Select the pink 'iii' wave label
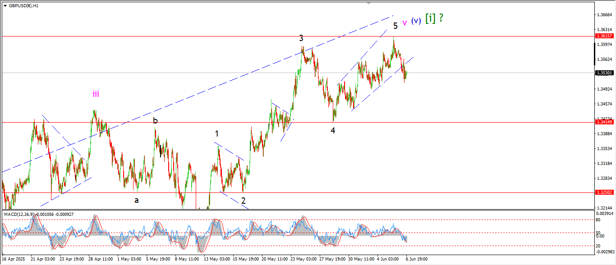 pyautogui.click(x=96, y=94)
